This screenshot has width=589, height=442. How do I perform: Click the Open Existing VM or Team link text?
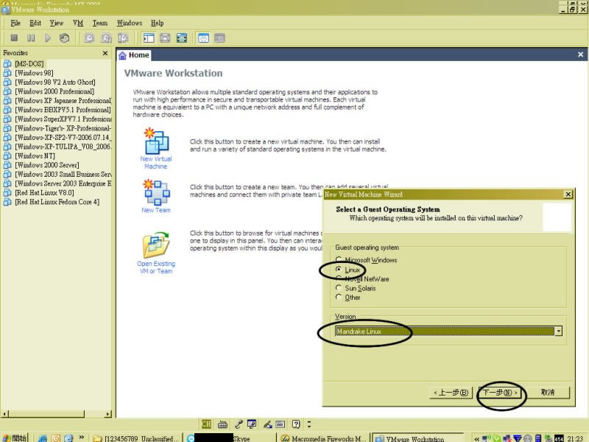pyautogui.click(x=156, y=267)
